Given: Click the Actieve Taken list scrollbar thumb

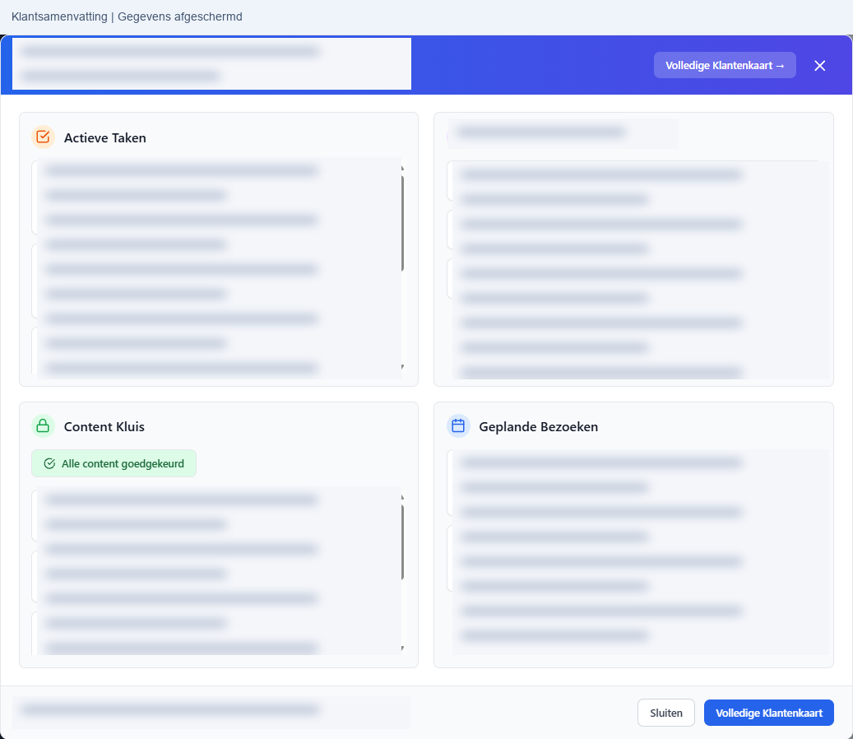Looking at the screenshot, I should [402, 223].
